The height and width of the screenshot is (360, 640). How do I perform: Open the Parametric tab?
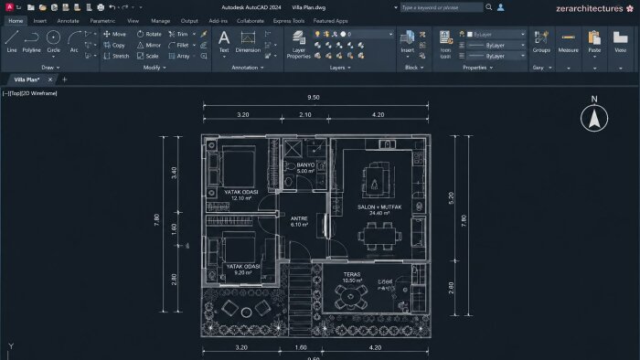(102, 20)
